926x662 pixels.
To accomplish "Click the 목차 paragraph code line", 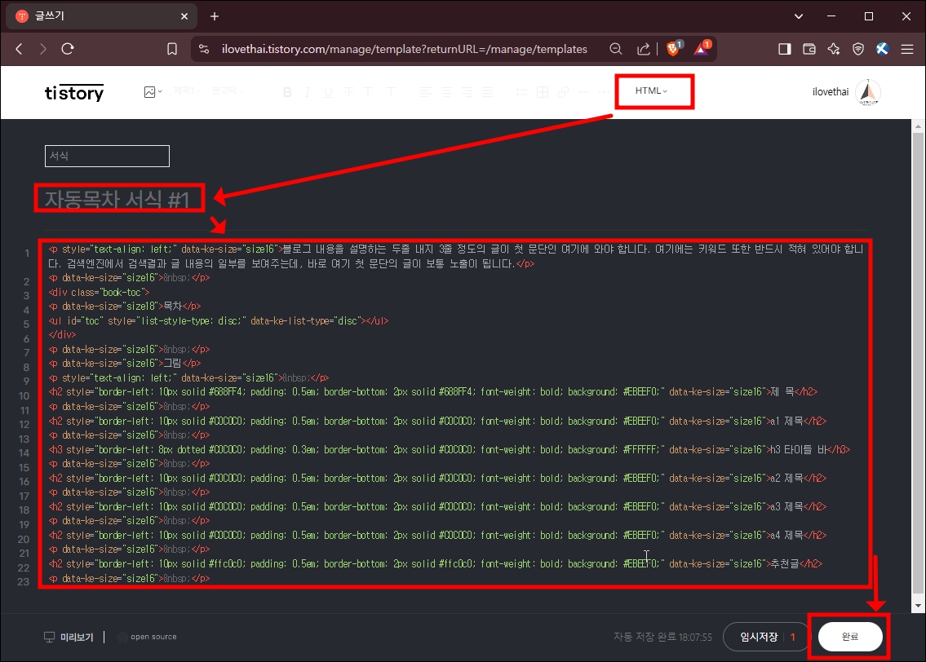I will pyautogui.click(x=125, y=307).
